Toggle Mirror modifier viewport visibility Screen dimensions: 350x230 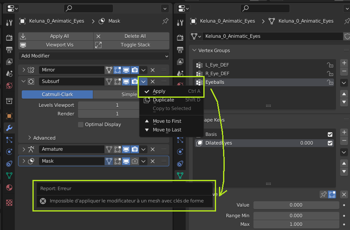coord(126,70)
